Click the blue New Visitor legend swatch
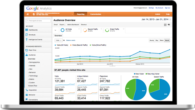Screen dimensions: 195x110 coord(135,74)
